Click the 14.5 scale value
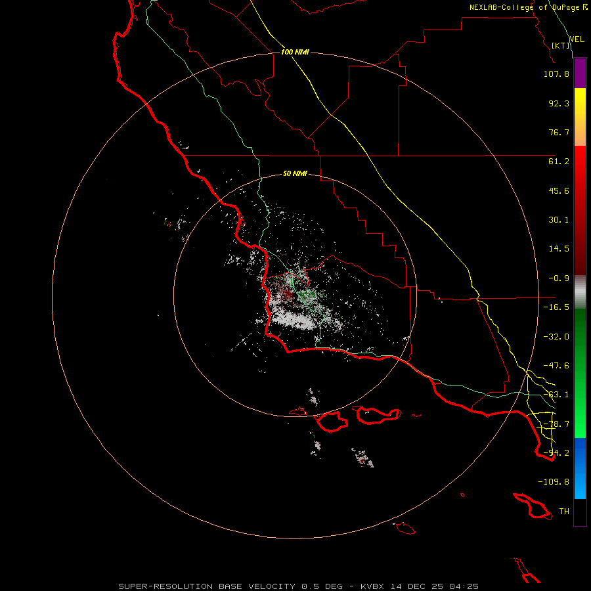Viewport: 591px width, 591px height. [x=559, y=249]
